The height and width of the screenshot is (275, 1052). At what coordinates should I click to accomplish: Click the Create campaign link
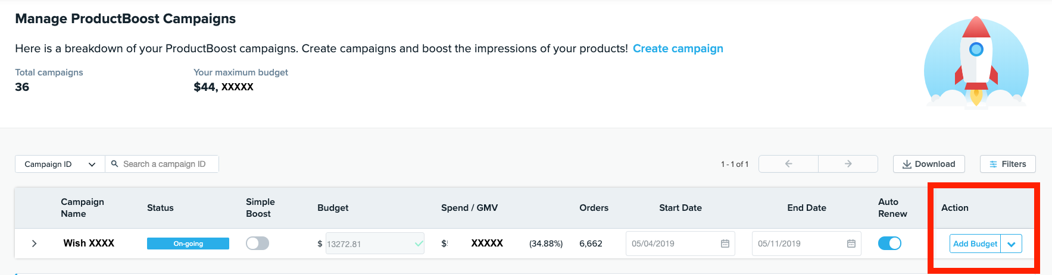(678, 49)
